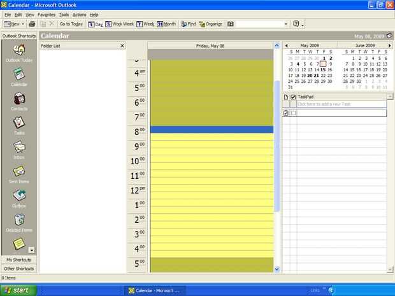The width and height of the screenshot is (395, 296).
Task: Select the Other Shortcuts group
Action: (x=19, y=269)
